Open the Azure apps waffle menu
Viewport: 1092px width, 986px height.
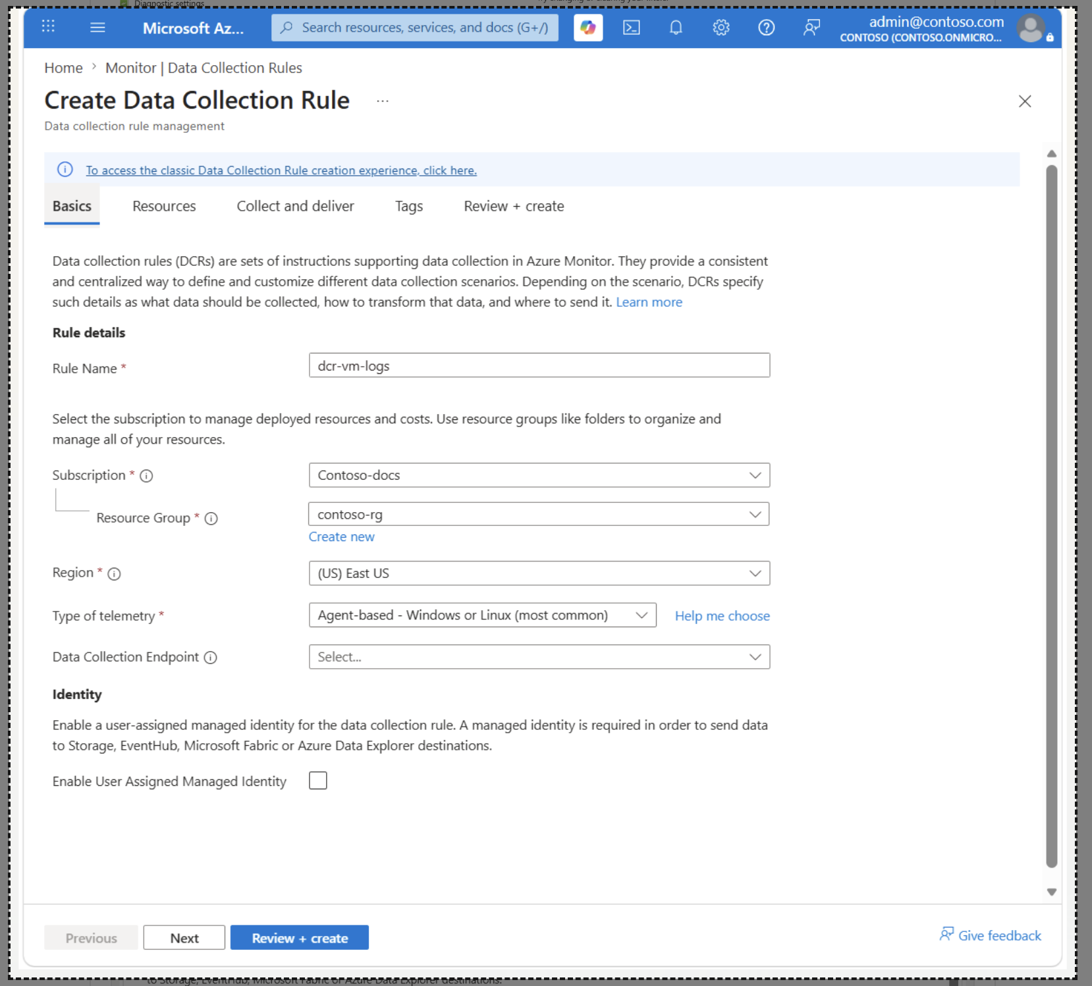click(x=48, y=27)
